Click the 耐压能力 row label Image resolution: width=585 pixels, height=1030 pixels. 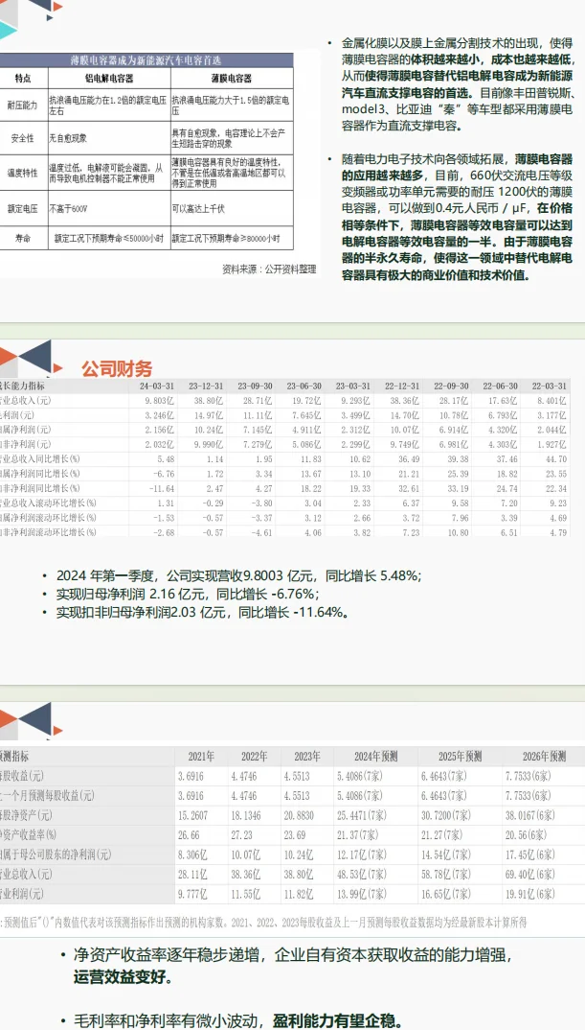(x=22, y=105)
